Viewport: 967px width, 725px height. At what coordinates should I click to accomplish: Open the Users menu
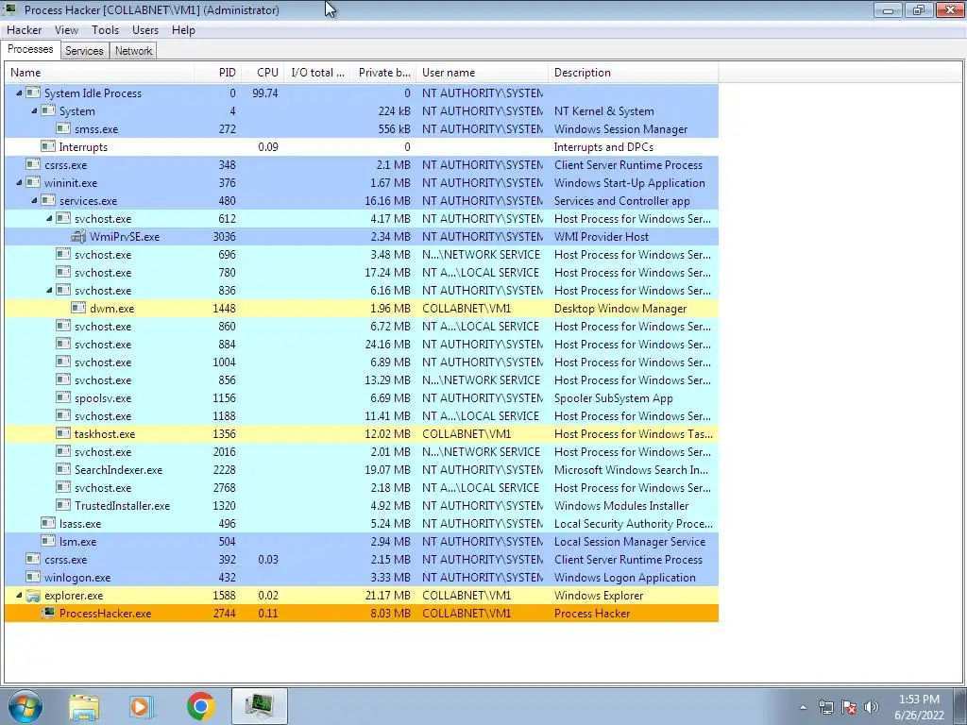pos(144,29)
